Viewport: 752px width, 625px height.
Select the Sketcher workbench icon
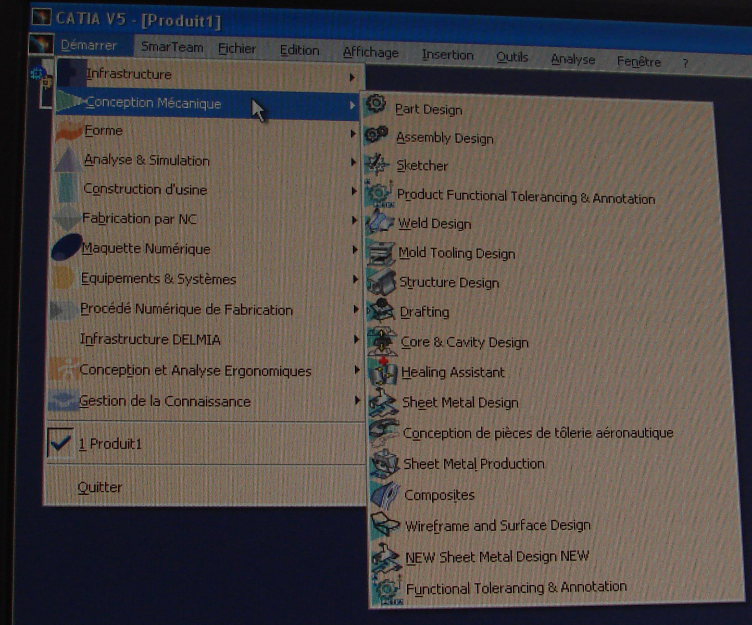[377, 164]
